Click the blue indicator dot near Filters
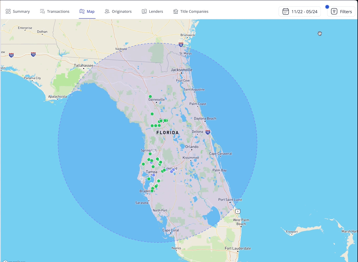 [x=327, y=7]
